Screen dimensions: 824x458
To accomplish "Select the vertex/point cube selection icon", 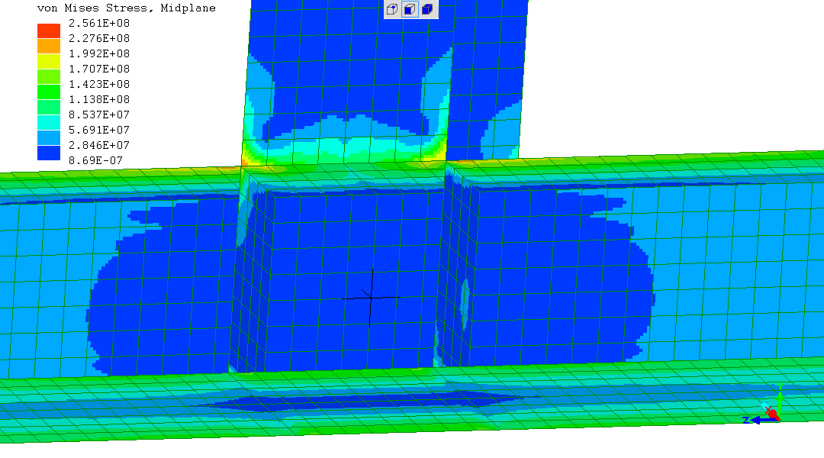I will pos(391,9).
